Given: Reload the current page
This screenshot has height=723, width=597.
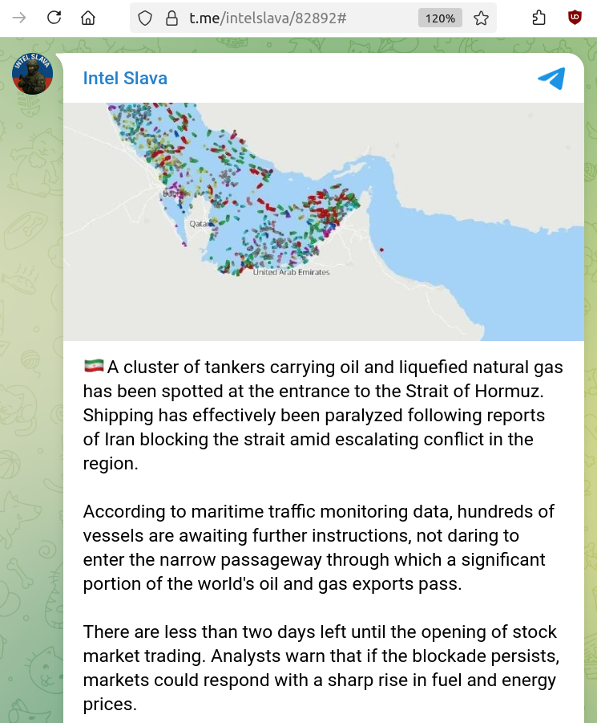Looking at the screenshot, I should point(54,18).
